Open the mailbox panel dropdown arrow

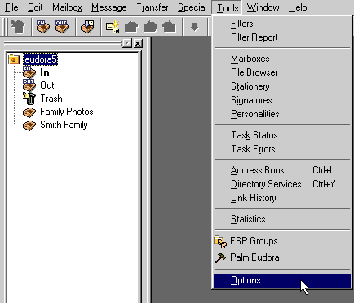127,43
